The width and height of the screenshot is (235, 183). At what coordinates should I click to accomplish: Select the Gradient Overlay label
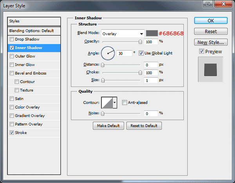30,116
